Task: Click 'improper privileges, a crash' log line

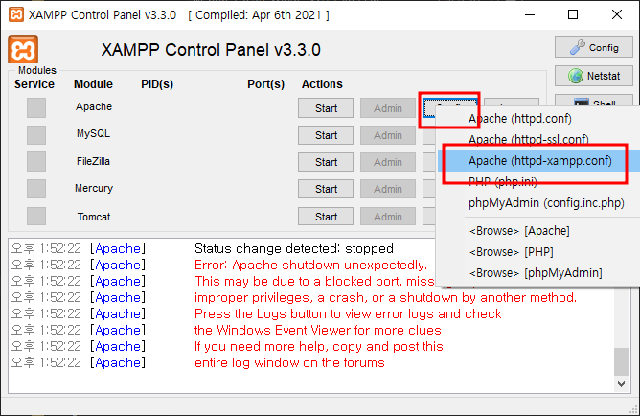Action: click(385, 297)
